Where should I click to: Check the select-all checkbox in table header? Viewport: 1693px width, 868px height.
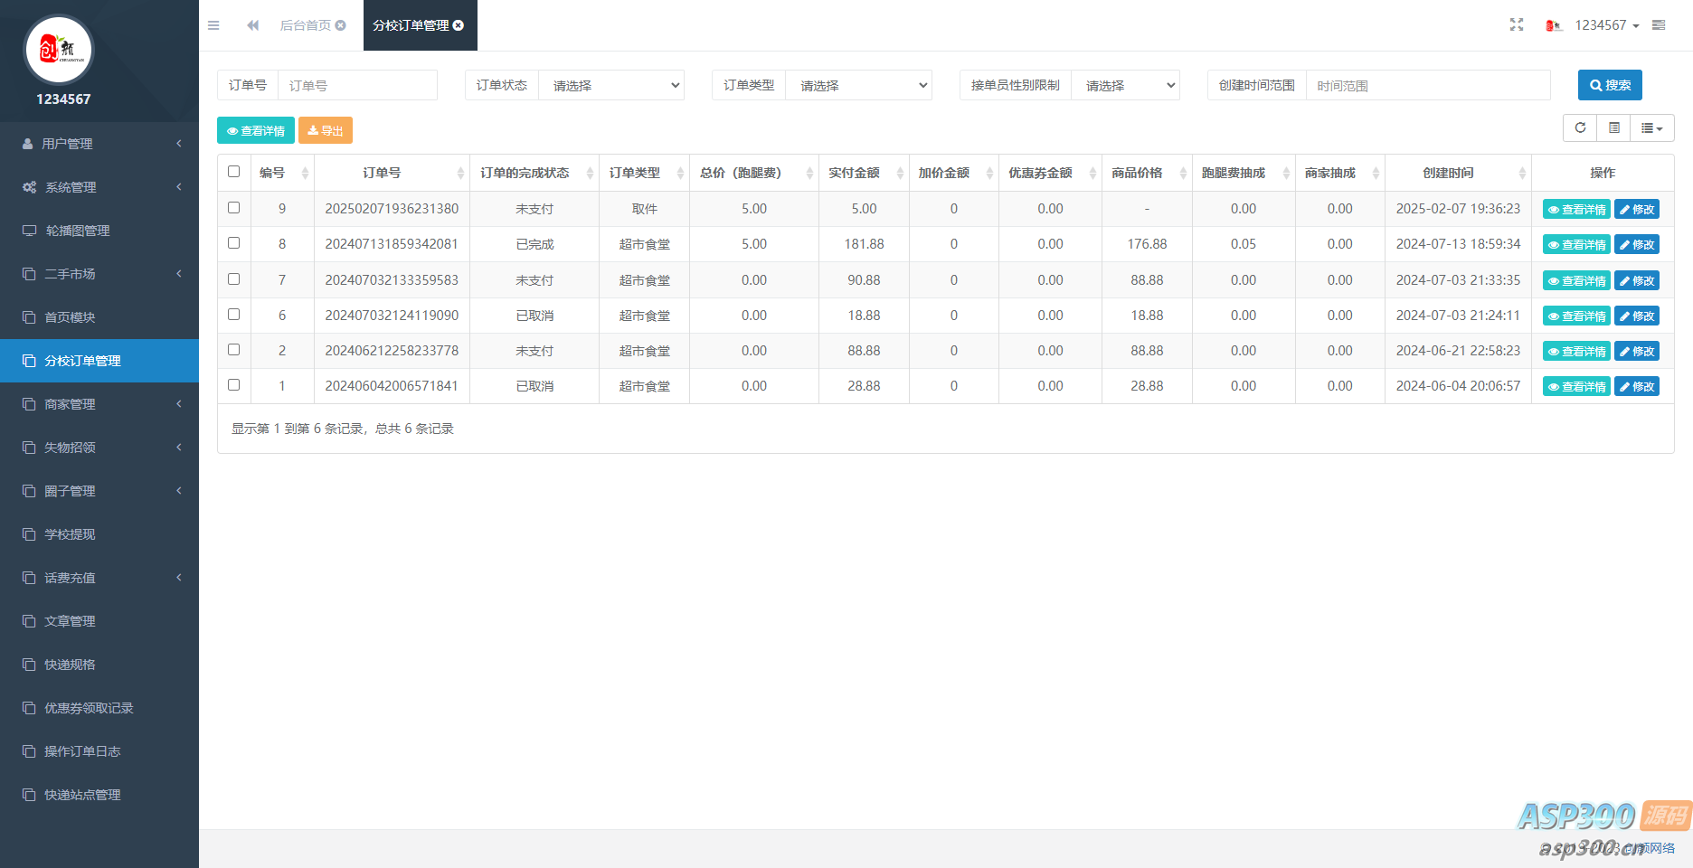(x=234, y=172)
